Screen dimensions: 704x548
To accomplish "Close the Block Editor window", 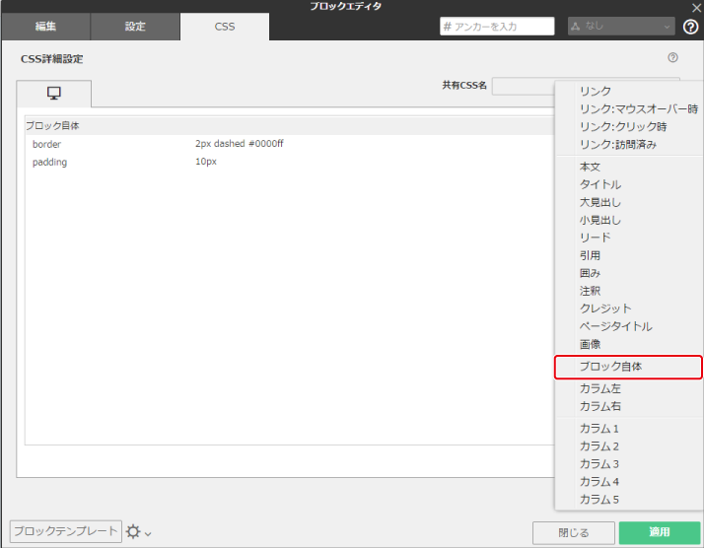I will (696, 8).
